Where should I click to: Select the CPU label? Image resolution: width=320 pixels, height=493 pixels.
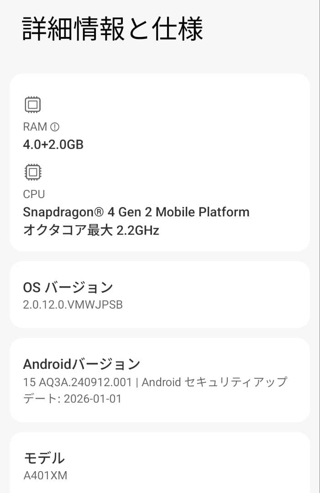(34, 194)
